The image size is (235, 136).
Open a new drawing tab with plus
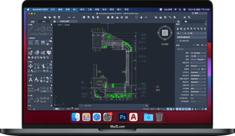point(58,21)
